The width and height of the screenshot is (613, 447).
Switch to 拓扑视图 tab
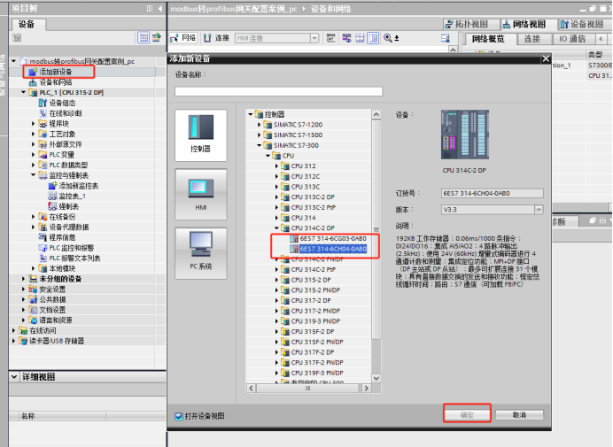[471, 24]
